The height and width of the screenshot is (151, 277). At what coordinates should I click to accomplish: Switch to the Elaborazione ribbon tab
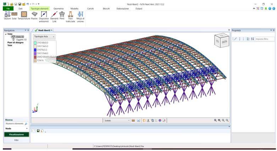(x=123, y=8)
